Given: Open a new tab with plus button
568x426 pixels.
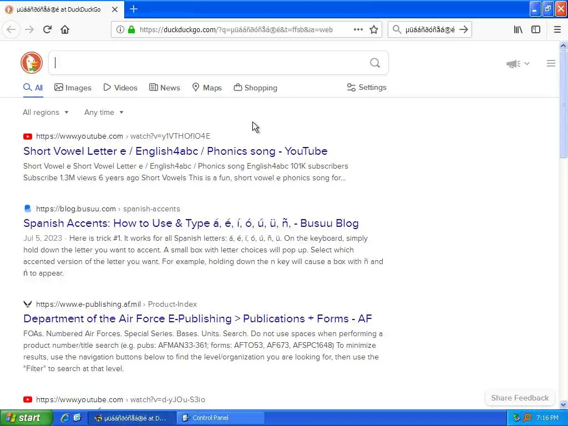Looking at the screenshot, I should pyautogui.click(x=133, y=9).
